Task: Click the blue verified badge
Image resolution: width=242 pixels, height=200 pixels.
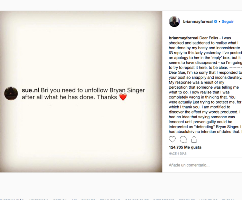Action: click(x=216, y=21)
